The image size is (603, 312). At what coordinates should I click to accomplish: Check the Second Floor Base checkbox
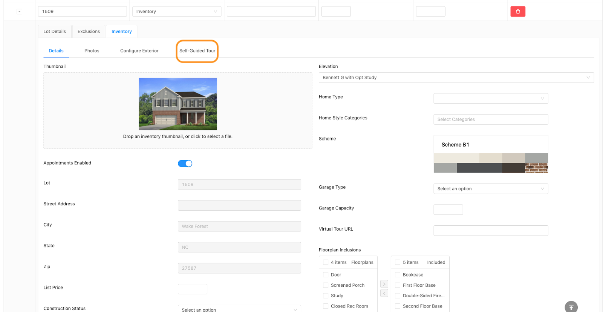click(x=398, y=306)
